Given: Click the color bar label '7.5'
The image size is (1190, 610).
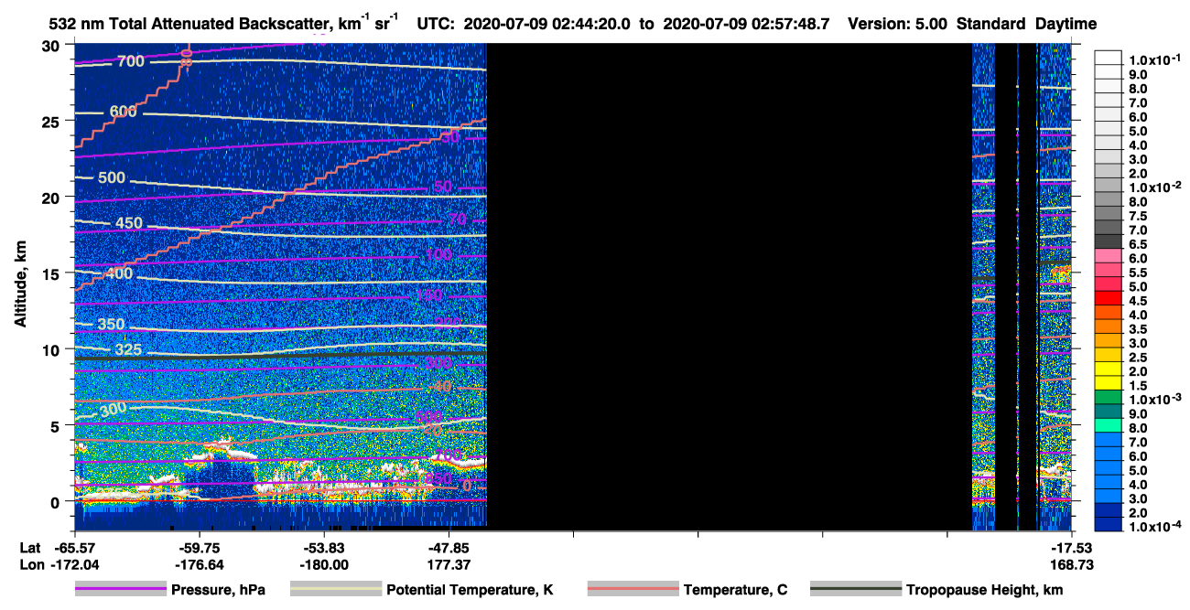Looking at the screenshot, I should coord(1140,216).
